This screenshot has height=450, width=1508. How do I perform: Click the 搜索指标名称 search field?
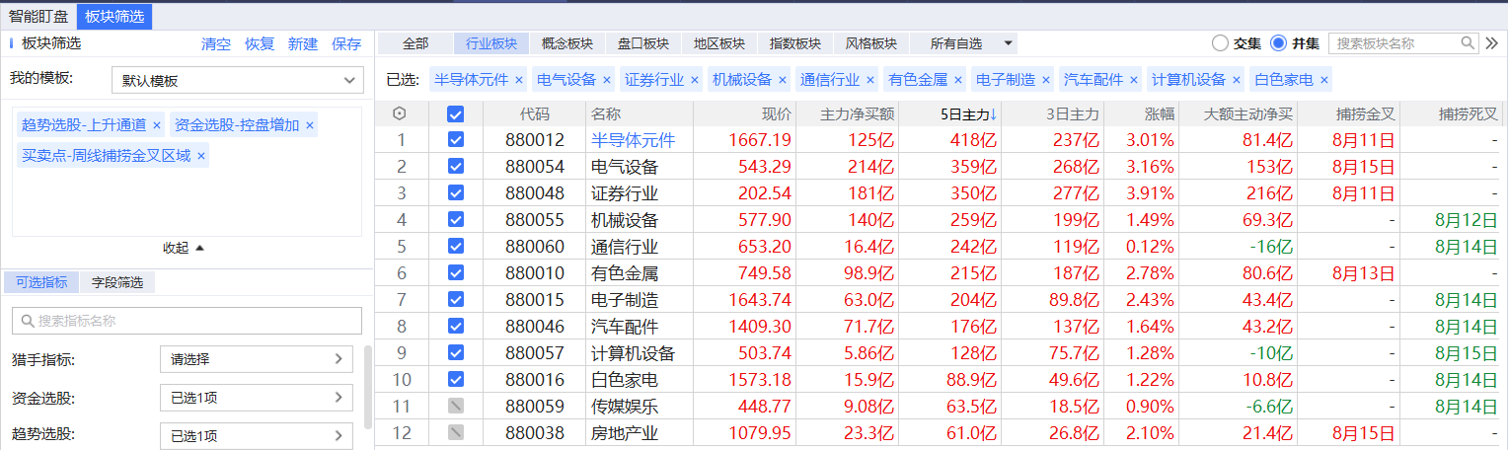pyautogui.click(x=188, y=321)
